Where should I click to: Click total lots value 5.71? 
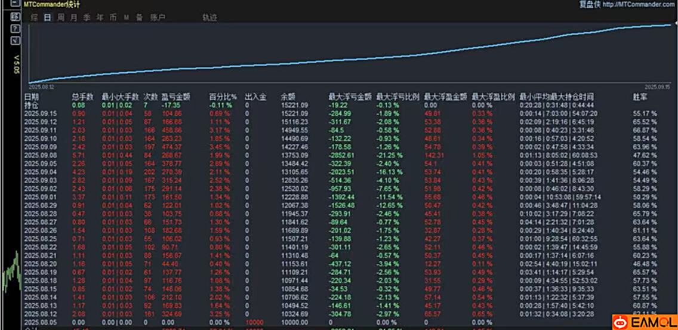point(78,155)
